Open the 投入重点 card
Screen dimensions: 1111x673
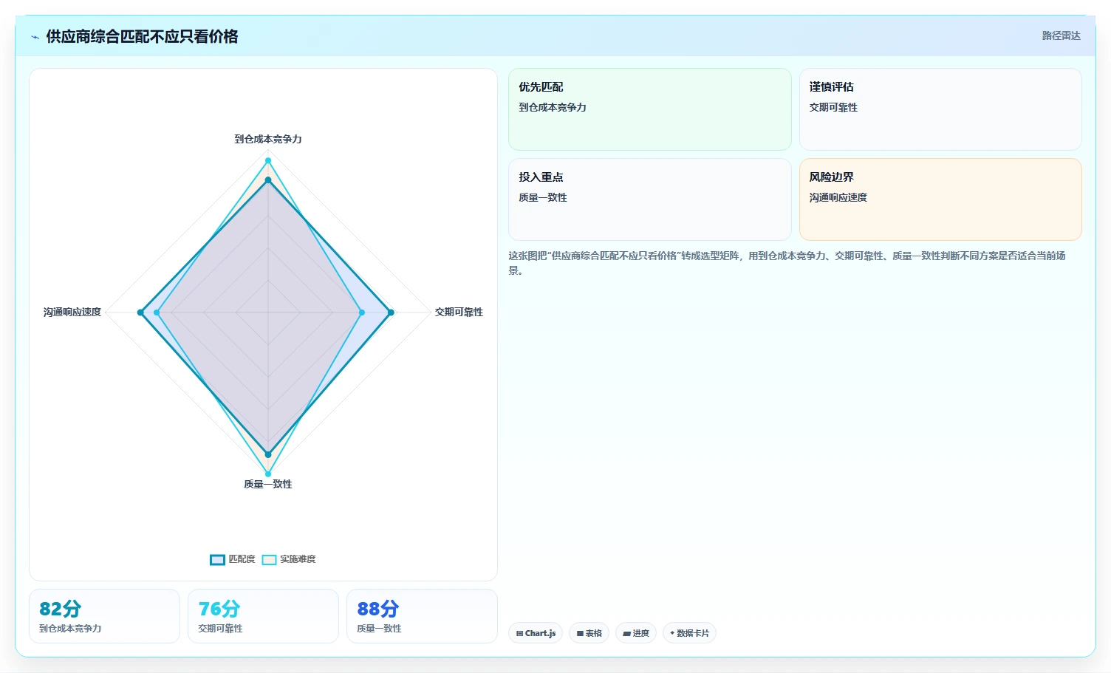[649, 199]
